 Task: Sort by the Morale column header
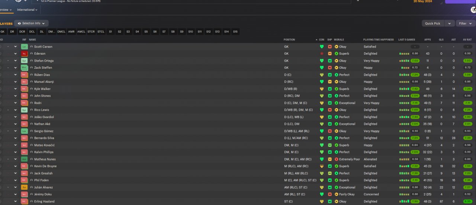pos(339,40)
